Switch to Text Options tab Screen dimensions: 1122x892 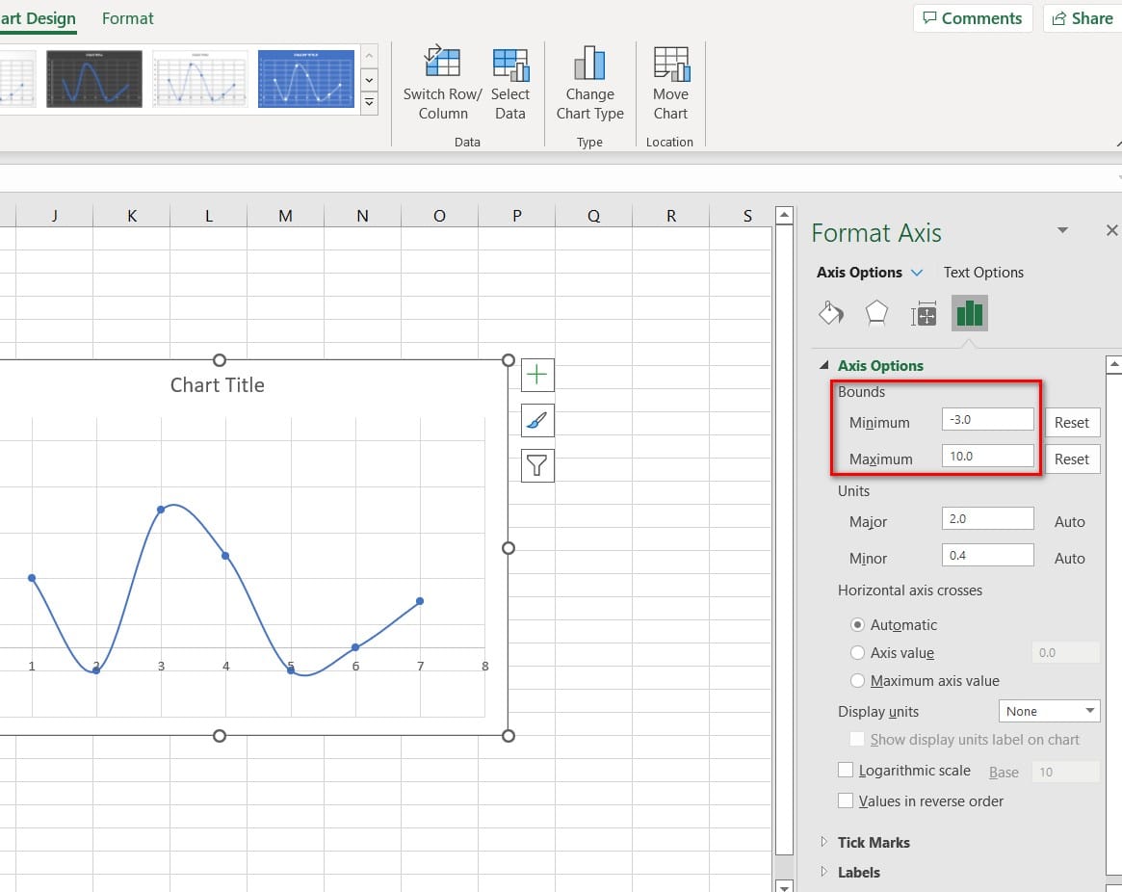(983, 273)
